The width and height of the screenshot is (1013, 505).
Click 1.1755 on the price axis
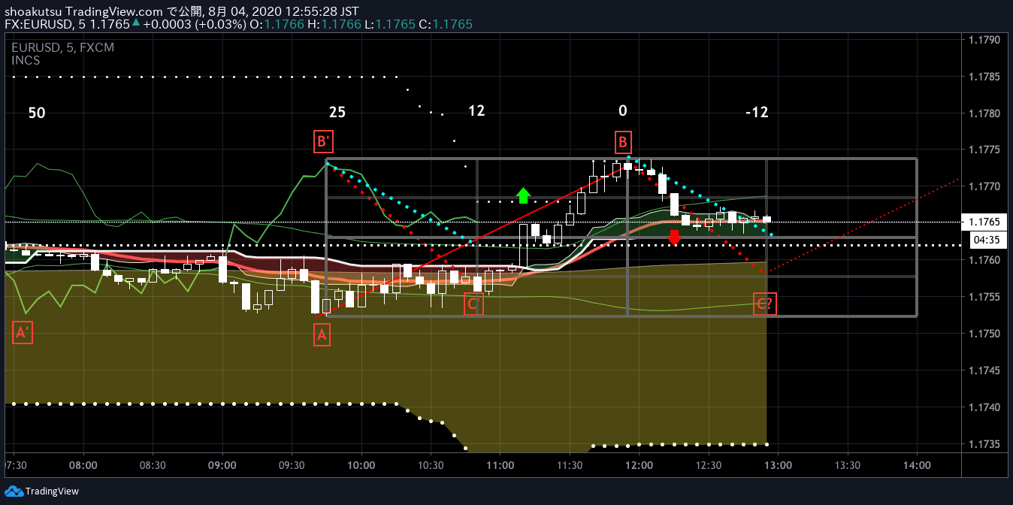pyautogui.click(x=984, y=297)
